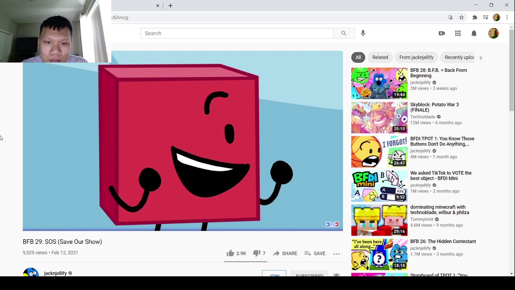
Task: Click the 'Feb 12, 2021' upload date
Action: (65, 253)
